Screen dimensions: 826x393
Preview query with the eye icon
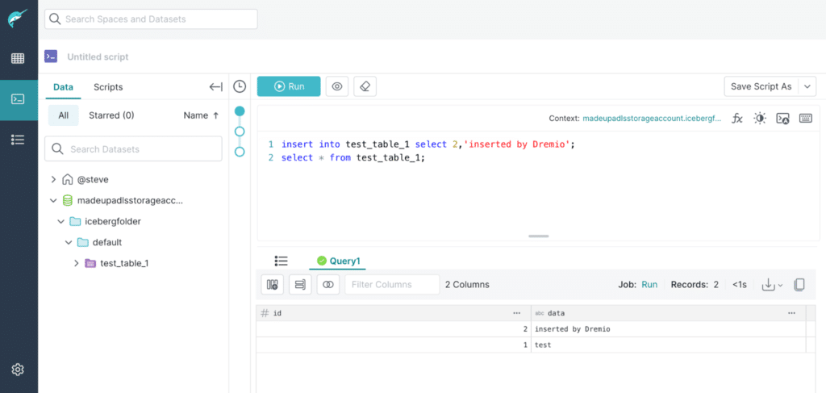click(x=337, y=86)
